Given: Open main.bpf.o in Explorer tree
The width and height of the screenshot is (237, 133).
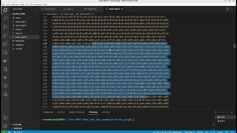Looking at the screenshot, I should point(24,25).
